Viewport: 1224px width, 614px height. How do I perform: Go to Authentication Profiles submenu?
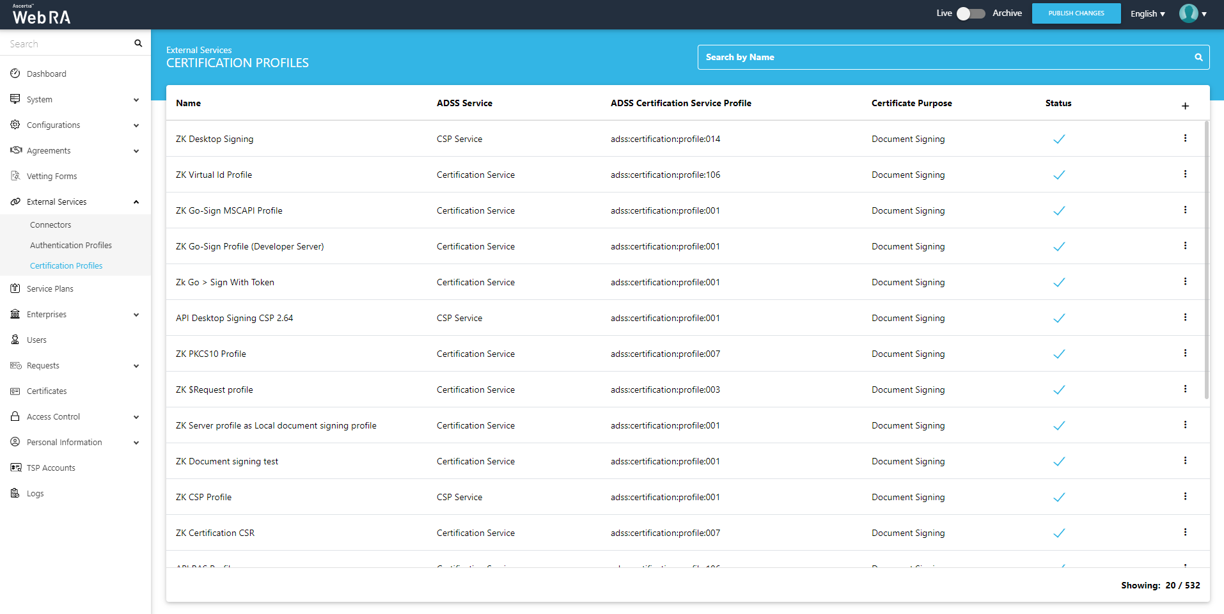click(x=71, y=245)
